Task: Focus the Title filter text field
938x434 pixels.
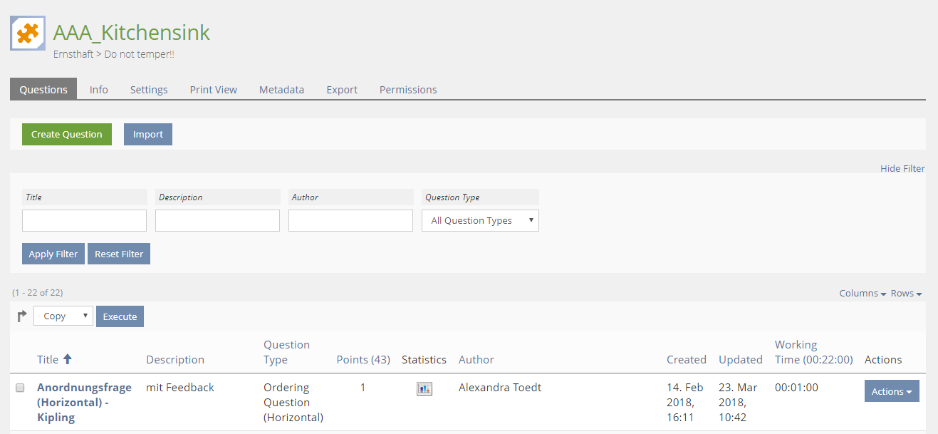Action: click(84, 221)
